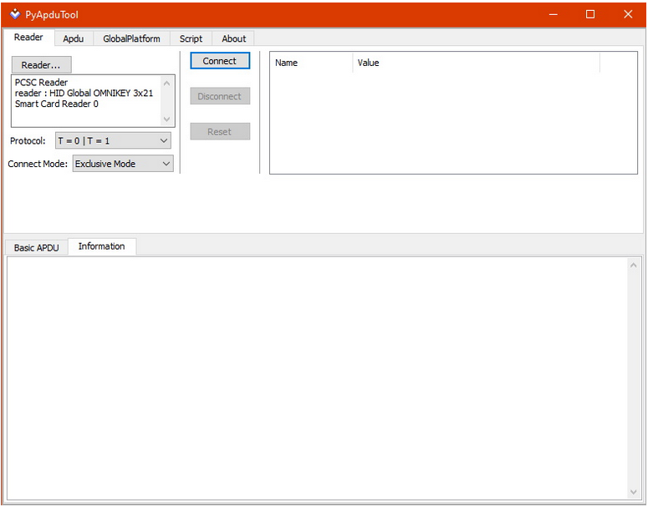Click the 'Connect Mode:' label
Viewport: 648px width, 507px height.
pos(38,164)
